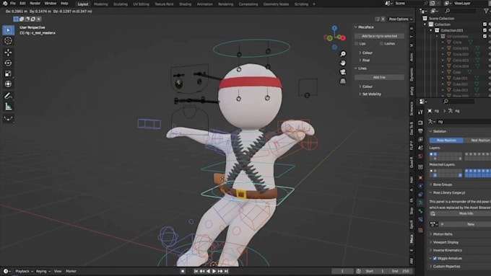Uncheck Collection.001 exclude checkbox
The height and width of the screenshot is (276, 491).
click(x=485, y=30)
